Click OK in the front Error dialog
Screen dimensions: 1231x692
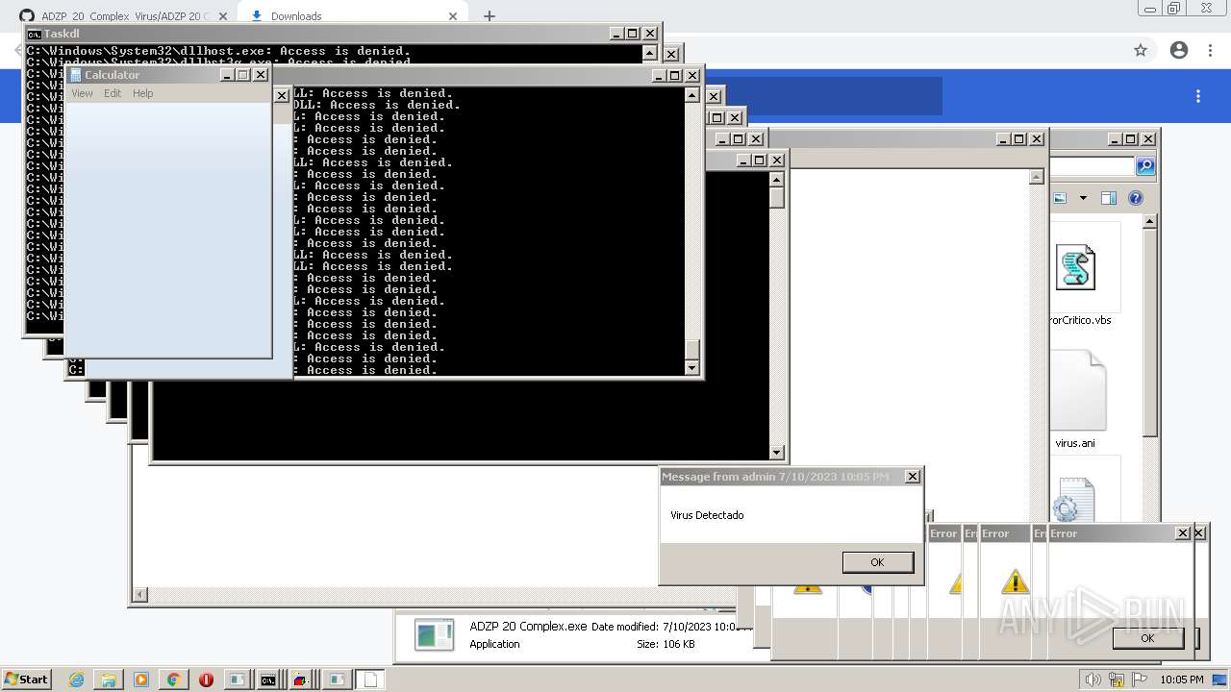[x=1147, y=638]
